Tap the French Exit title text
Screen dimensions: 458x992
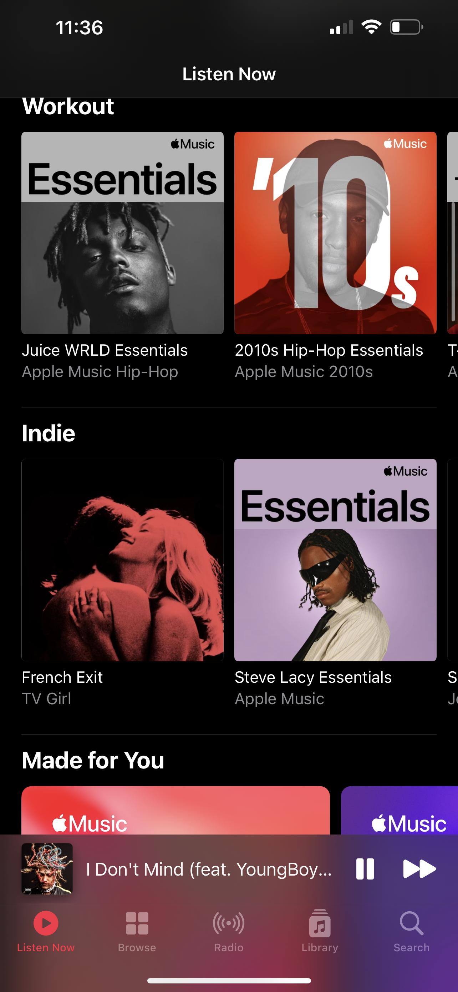coord(62,677)
